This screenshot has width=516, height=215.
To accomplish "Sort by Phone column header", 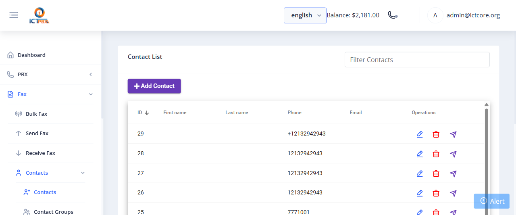I will (294, 113).
